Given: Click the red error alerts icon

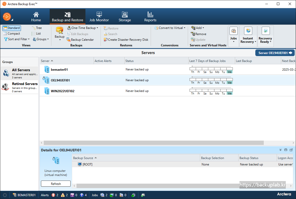Looking at the screenshot, I should [x=53, y=195].
